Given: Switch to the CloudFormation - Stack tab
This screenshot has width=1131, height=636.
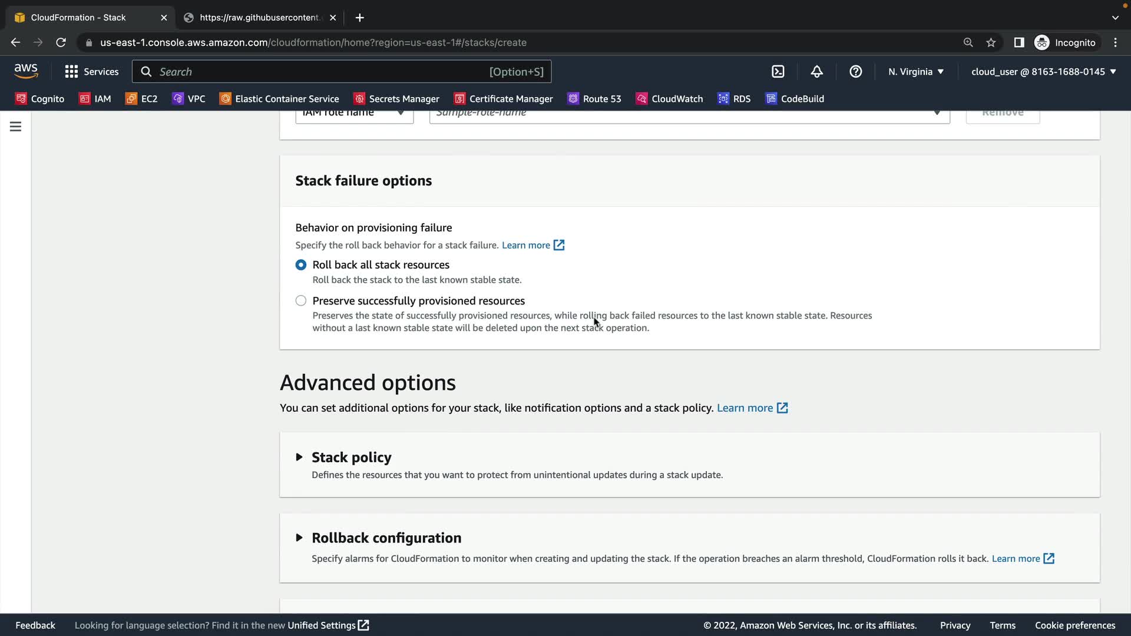Looking at the screenshot, I should (78, 18).
